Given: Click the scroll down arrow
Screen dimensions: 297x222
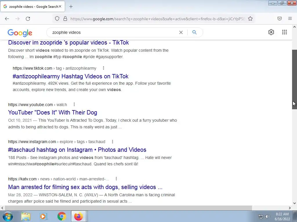Looking at the screenshot, I should pos(294,203).
